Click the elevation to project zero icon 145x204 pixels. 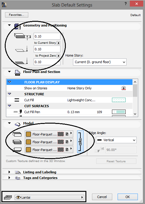pyautogui.click(x=21, y=61)
